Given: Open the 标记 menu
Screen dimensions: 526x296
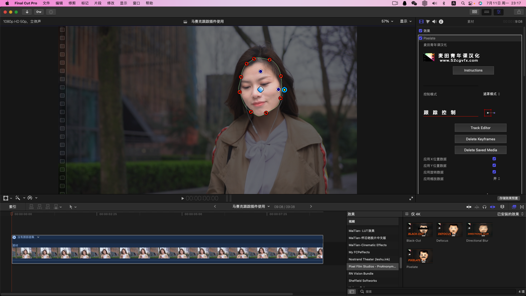Looking at the screenshot, I should pos(85,3).
